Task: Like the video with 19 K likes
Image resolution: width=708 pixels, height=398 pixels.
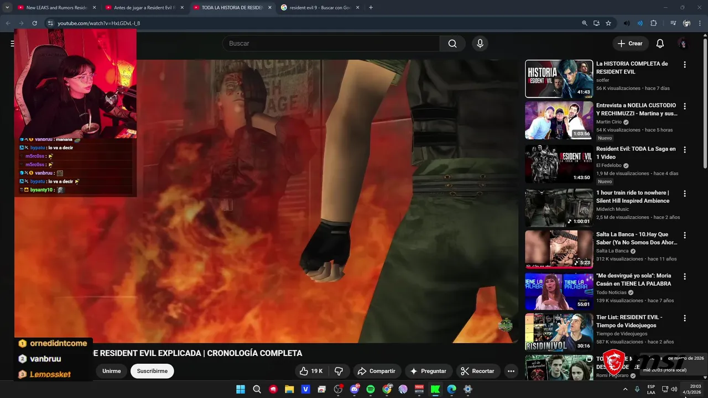Action: pos(311,371)
